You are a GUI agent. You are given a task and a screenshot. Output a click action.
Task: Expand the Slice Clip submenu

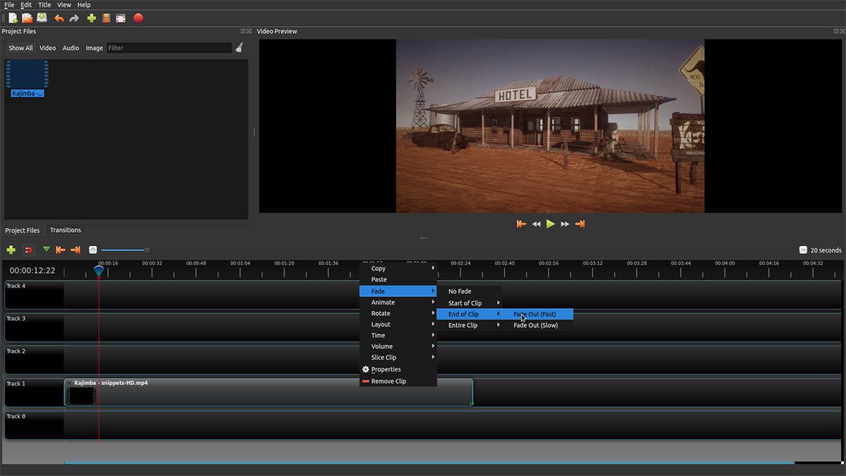(398, 358)
